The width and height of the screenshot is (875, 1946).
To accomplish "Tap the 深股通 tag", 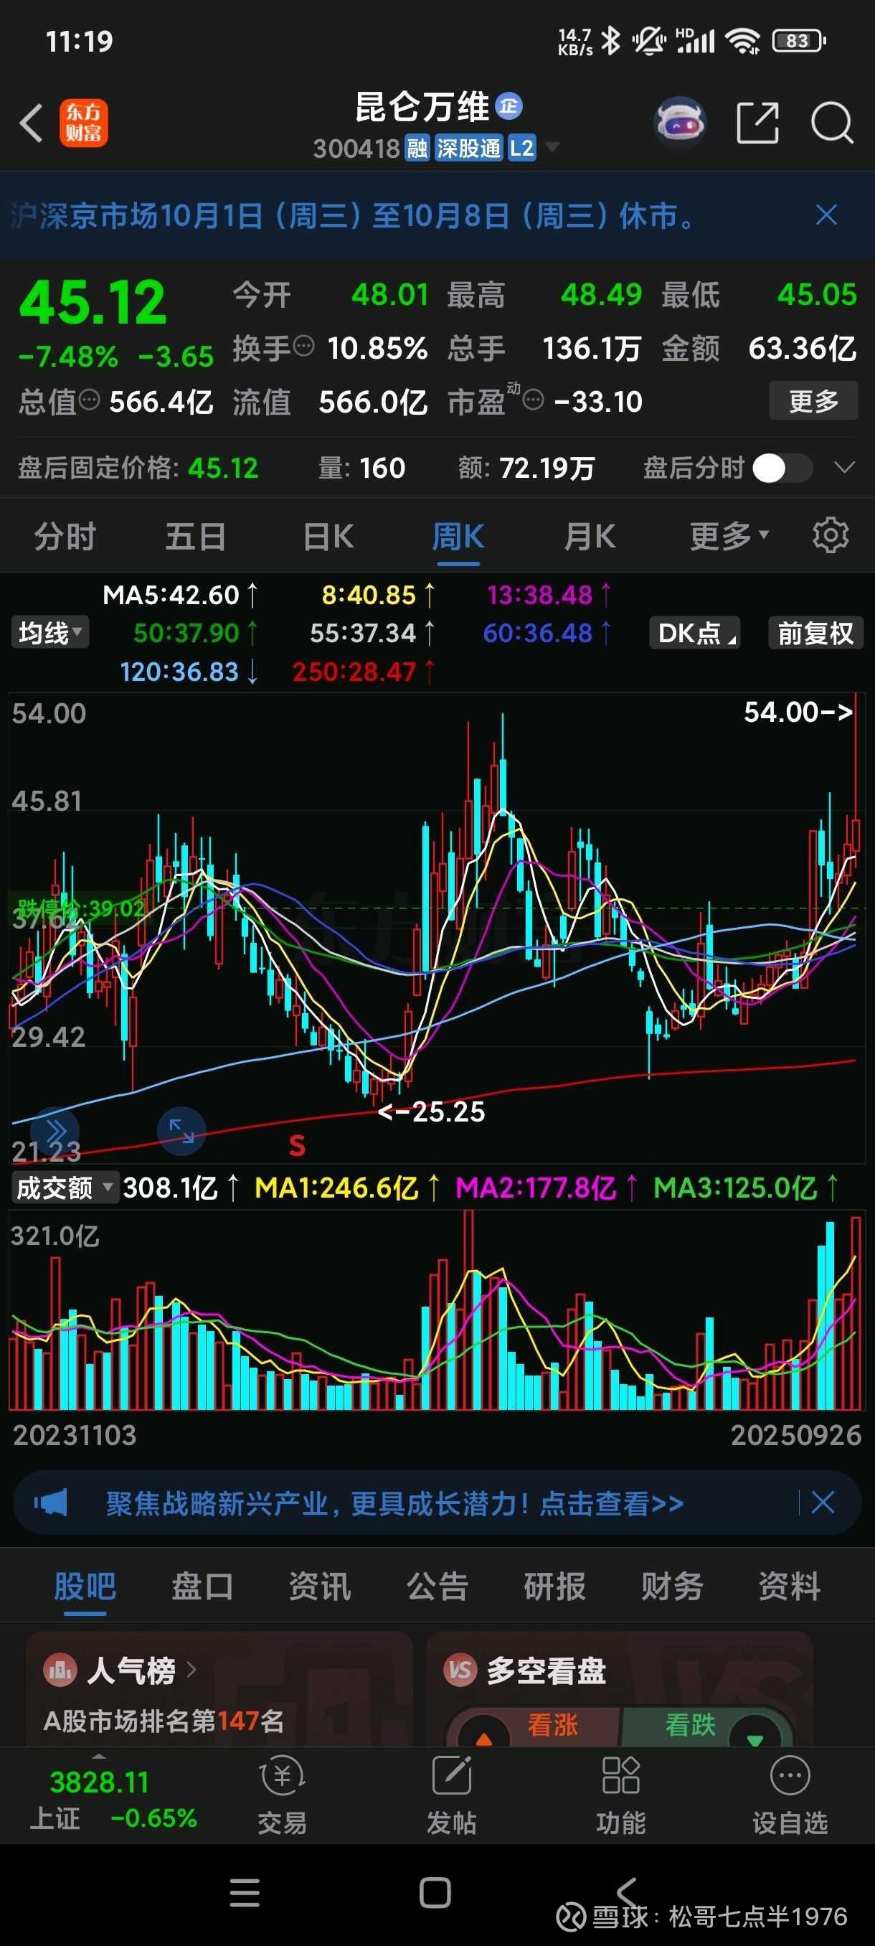I will [x=468, y=148].
